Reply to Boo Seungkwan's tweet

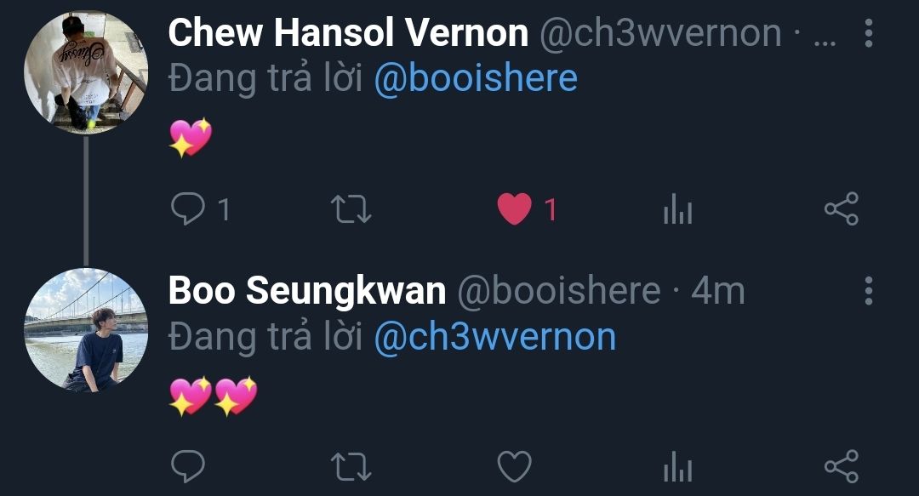(x=187, y=466)
